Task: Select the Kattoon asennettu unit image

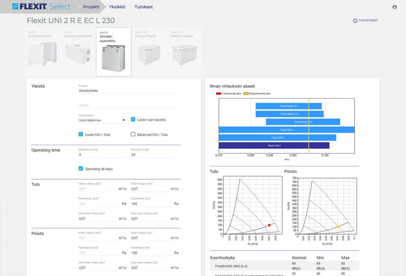Action: (x=78, y=54)
